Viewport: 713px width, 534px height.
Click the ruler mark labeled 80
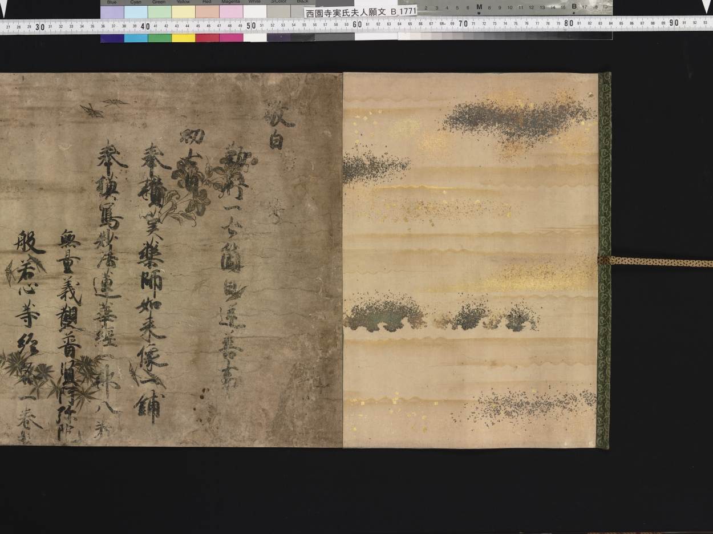(x=568, y=23)
